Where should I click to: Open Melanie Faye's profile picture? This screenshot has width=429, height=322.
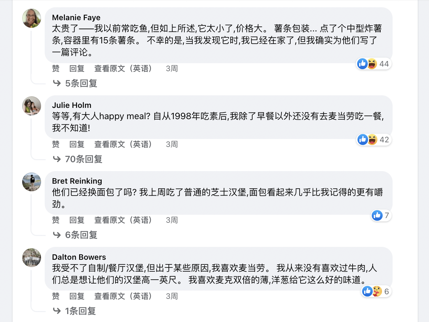pos(31,18)
